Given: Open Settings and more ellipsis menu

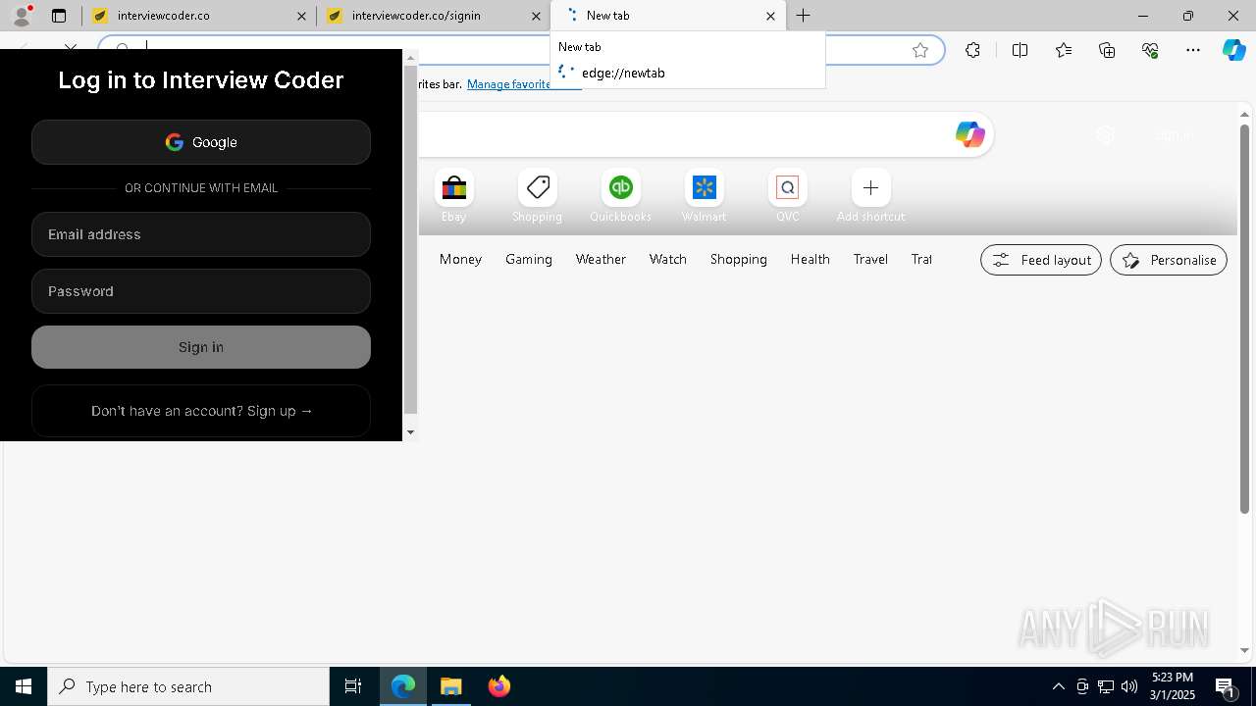Looking at the screenshot, I should click(1193, 50).
